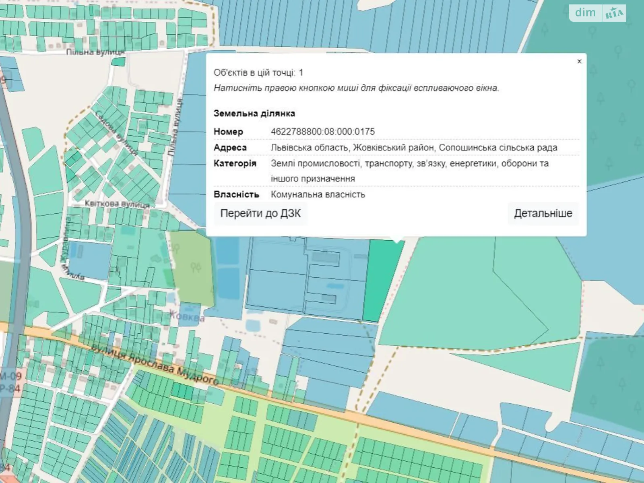Click the dim.RIA logo watermark
This screenshot has width=644, height=483.
coord(598,13)
